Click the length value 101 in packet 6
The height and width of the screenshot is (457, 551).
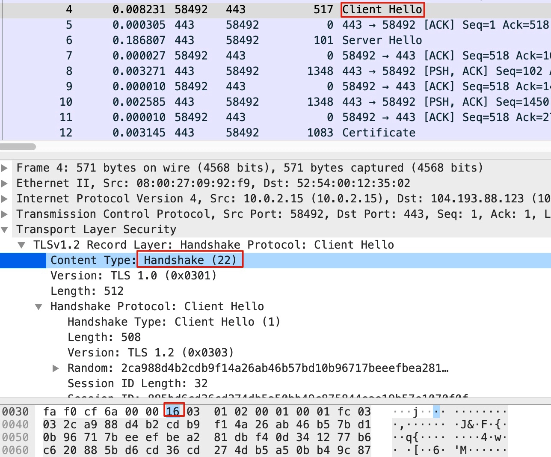tap(323, 40)
